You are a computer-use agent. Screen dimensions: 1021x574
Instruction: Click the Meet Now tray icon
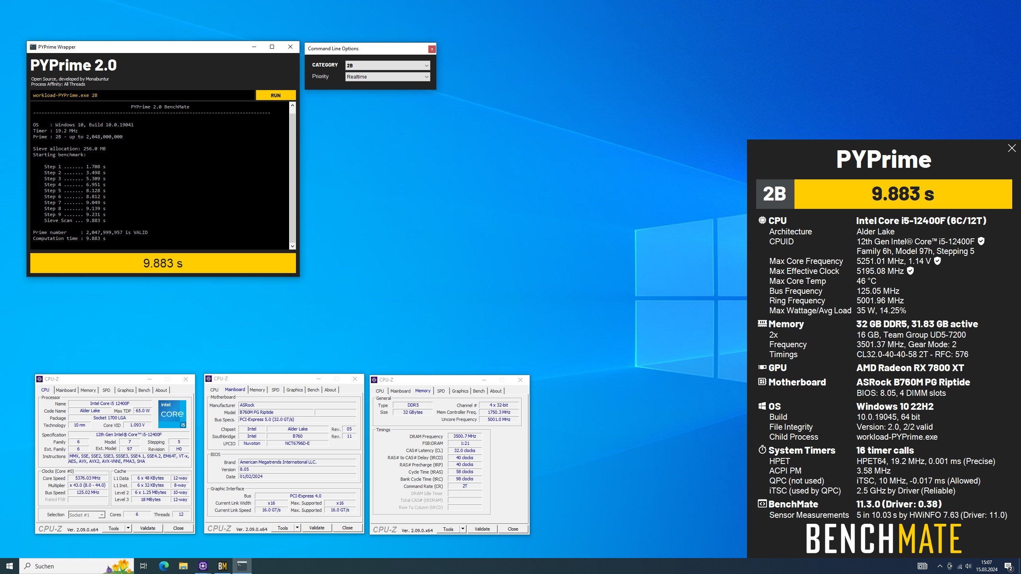[950, 566]
